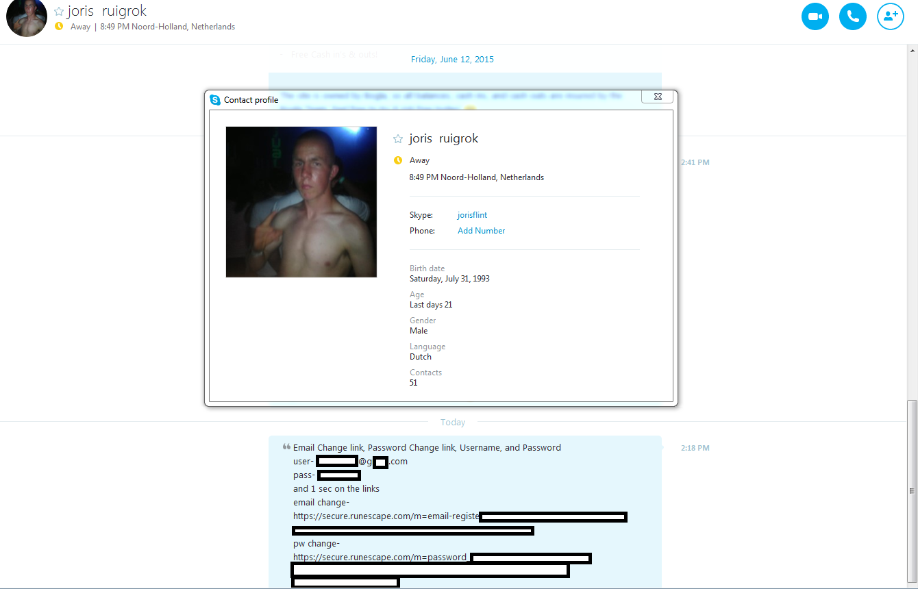
Task: Toggle favorite star beside header contact name
Action: (x=59, y=12)
